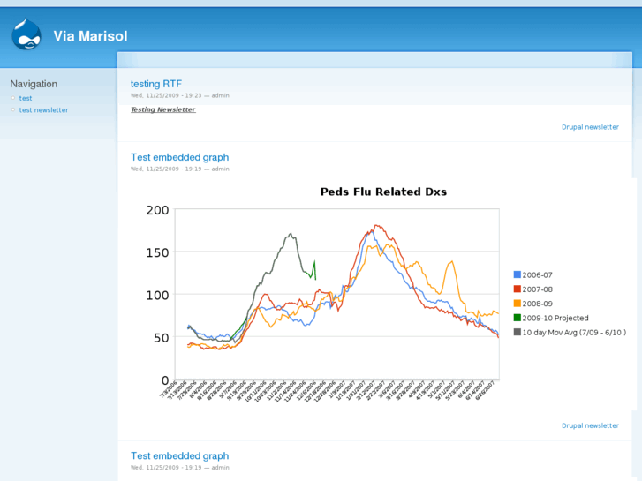Click the bullet icon beside test link
Image resolution: width=642 pixels, height=481 pixels.
click(x=13, y=98)
